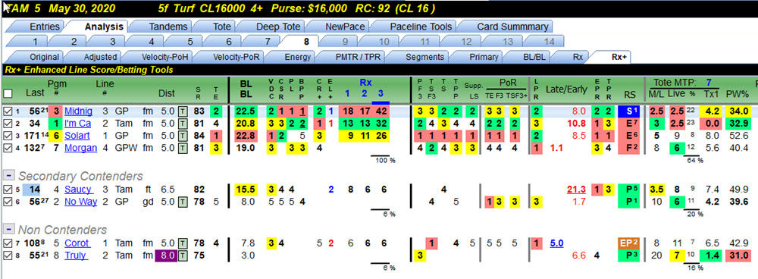Open the Deep Tote tab
Image resolution: width=758 pixels, height=279 pixels.
[277, 27]
